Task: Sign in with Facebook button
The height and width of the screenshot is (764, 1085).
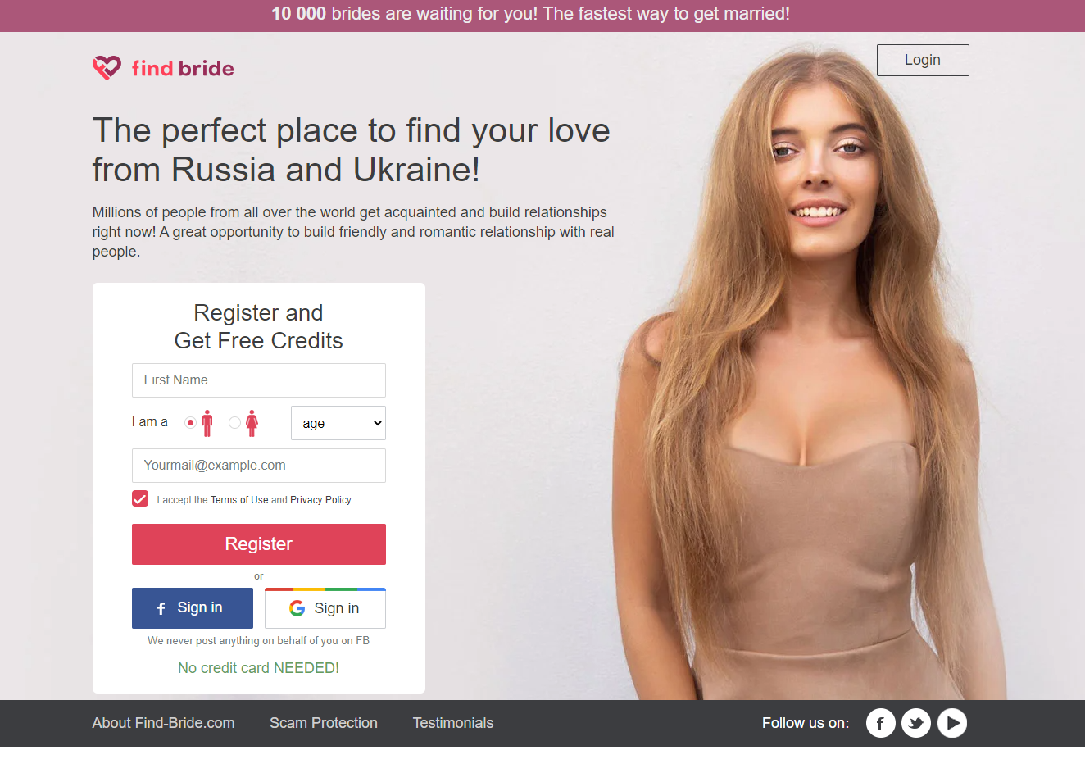Action: tap(193, 608)
